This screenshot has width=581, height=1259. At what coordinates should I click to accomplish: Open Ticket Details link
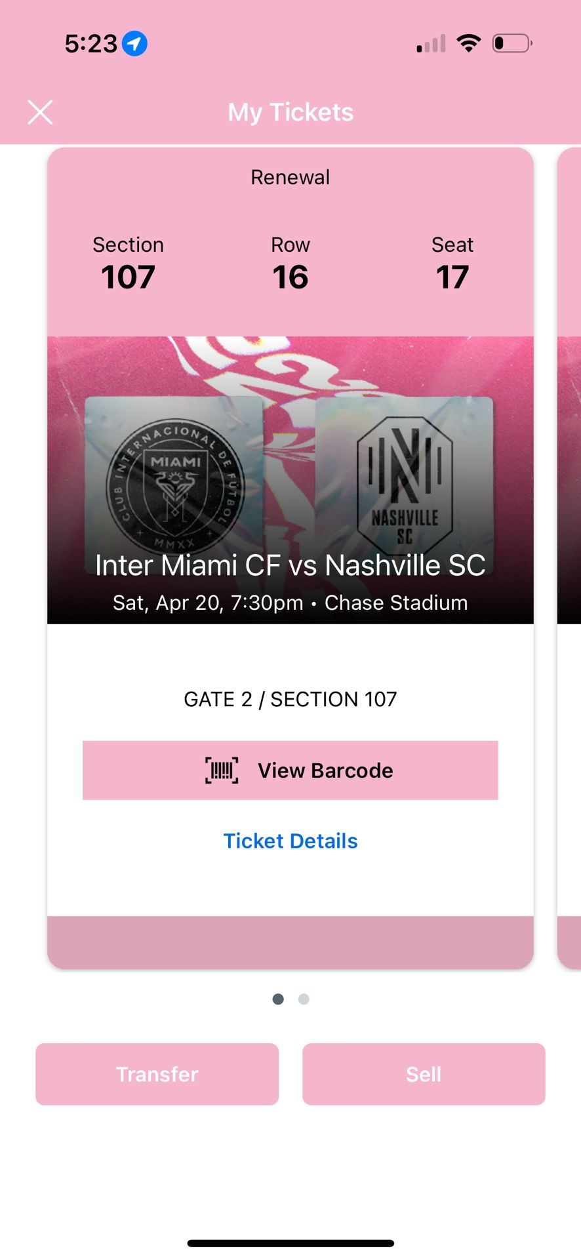pyautogui.click(x=290, y=841)
